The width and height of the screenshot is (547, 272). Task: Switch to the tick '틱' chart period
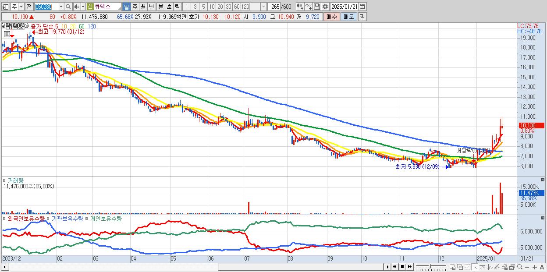tap(177, 7)
